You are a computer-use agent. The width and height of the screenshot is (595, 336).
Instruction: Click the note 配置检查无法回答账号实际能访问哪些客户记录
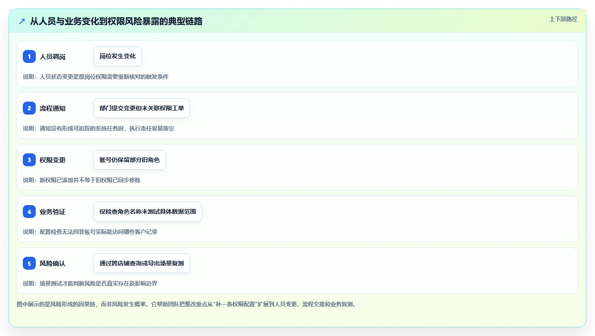pyautogui.click(x=99, y=232)
